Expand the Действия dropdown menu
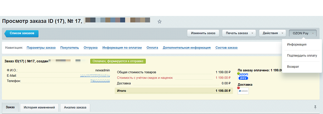This screenshot has height=114, width=323. (x=272, y=33)
